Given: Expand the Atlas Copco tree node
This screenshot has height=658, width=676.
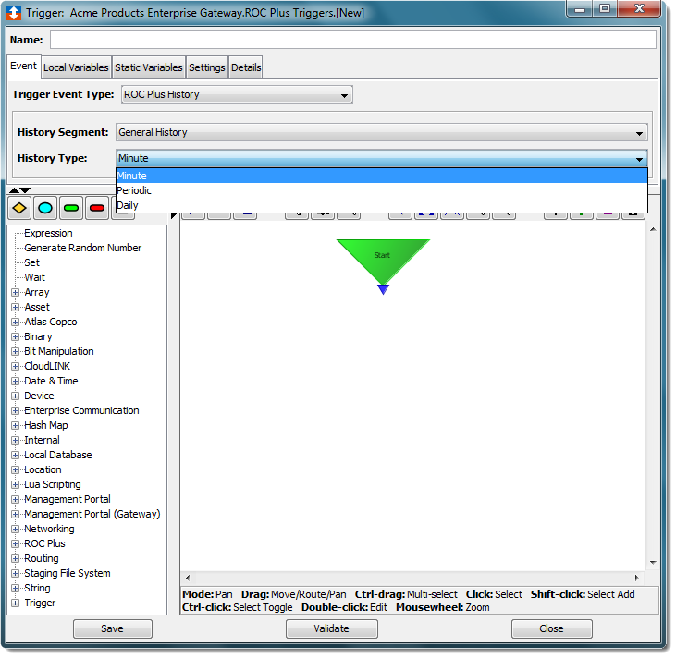Looking at the screenshot, I should pos(16,322).
